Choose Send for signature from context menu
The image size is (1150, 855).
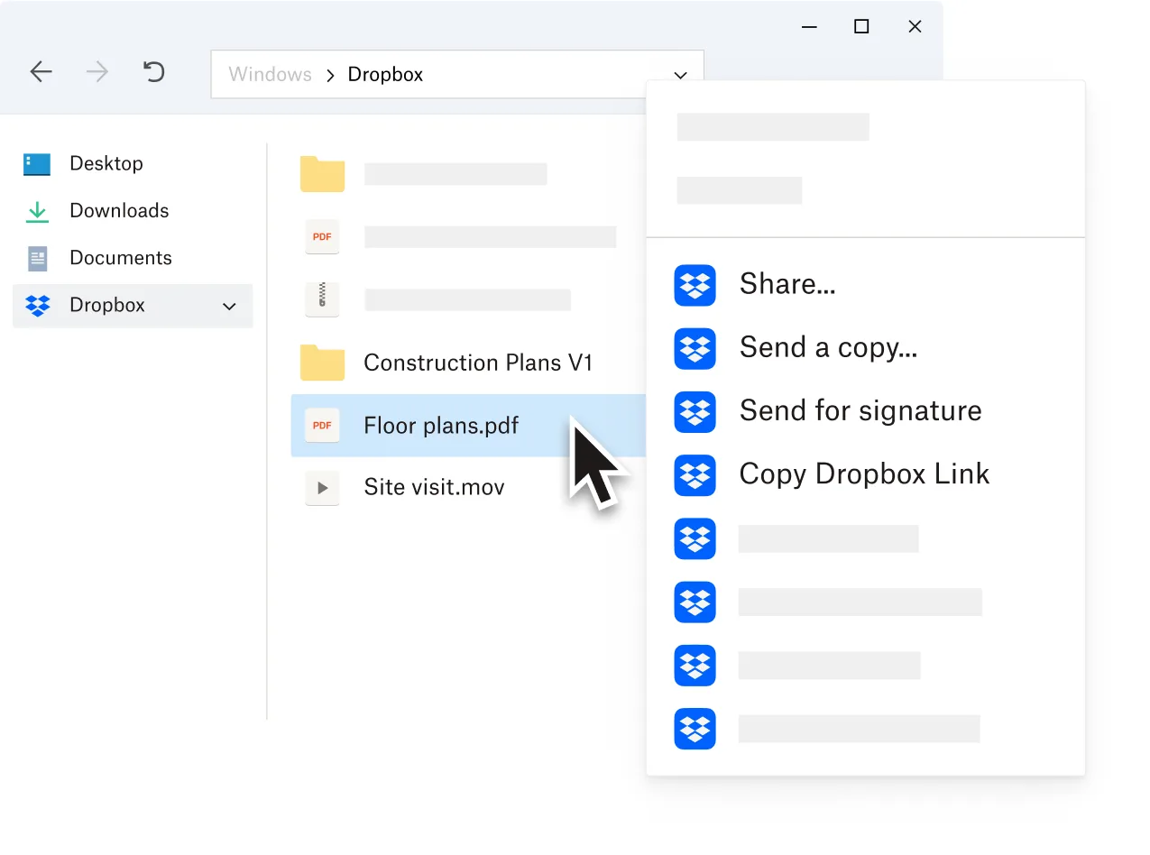click(x=860, y=410)
